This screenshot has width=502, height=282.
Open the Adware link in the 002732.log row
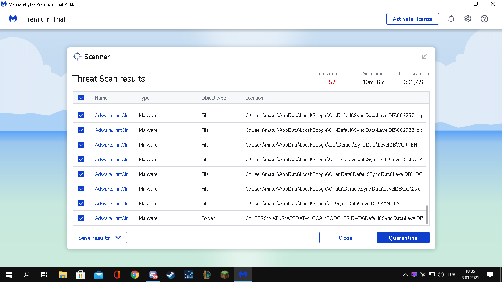(112, 115)
